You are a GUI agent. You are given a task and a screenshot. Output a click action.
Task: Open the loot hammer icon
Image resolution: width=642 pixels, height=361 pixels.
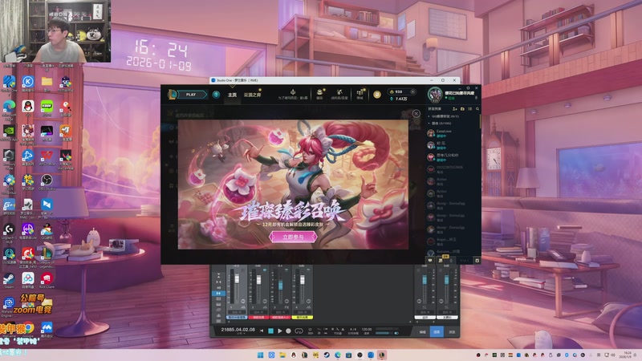pos(339,92)
